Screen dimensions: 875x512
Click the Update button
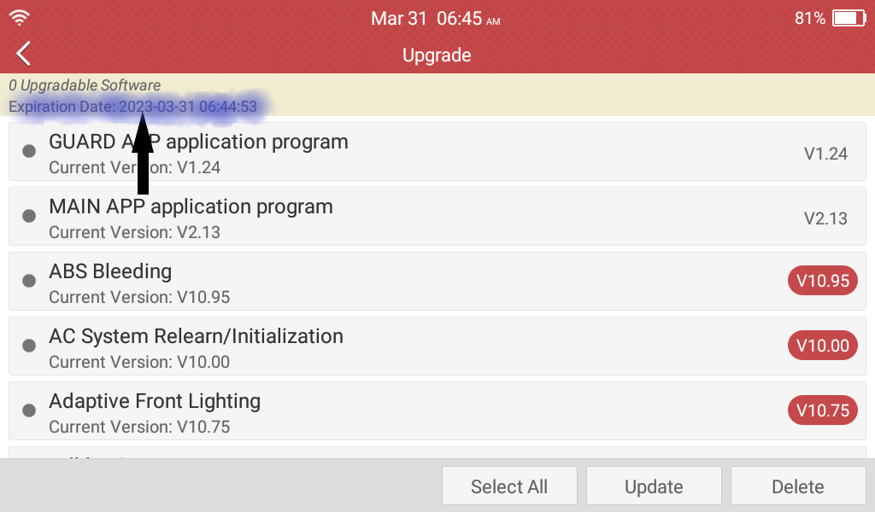click(654, 486)
